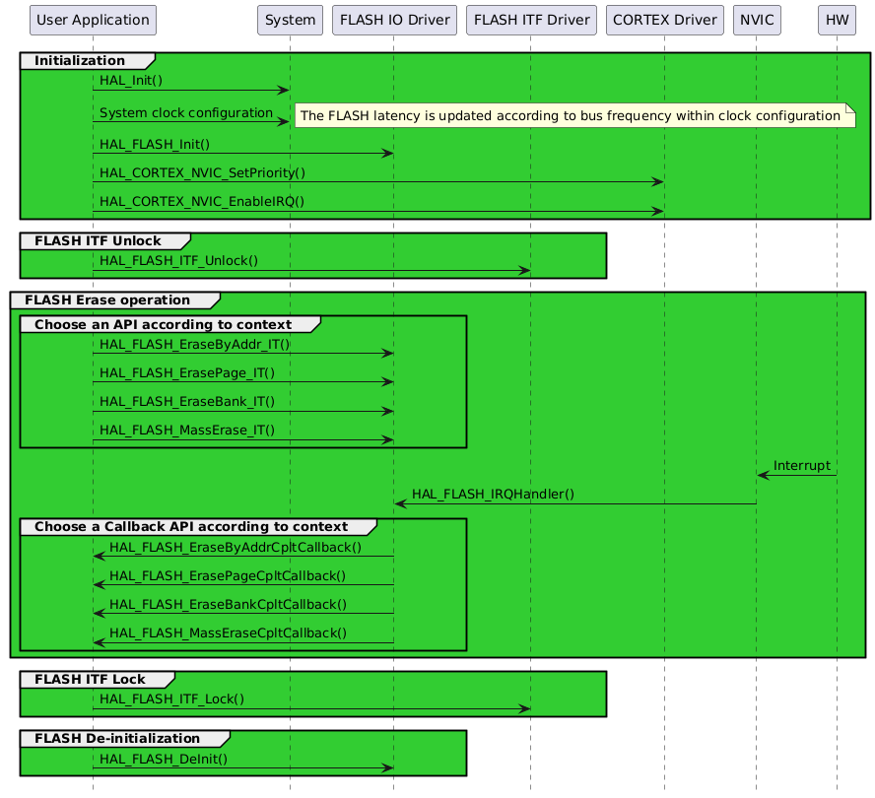Click the NVIC participant box
Viewport: 875px width, 798px height.
[x=757, y=20]
